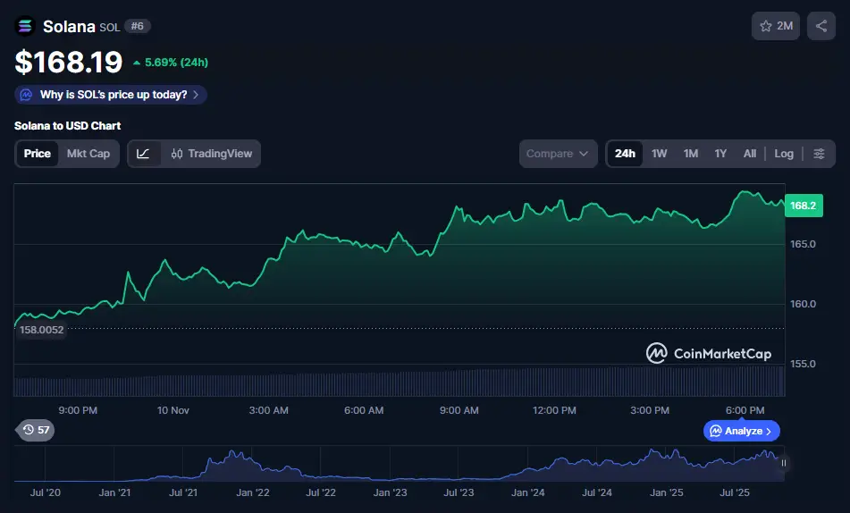The width and height of the screenshot is (850, 513).
Task: Click the candlestick TradingView icon
Action: coord(177,154)
